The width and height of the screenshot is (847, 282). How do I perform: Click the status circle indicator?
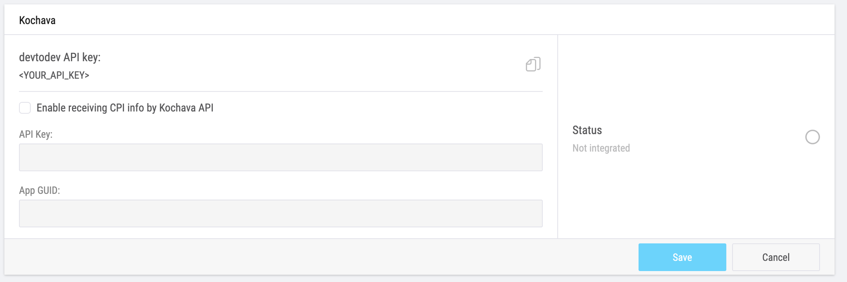click(x=812, y=137)
